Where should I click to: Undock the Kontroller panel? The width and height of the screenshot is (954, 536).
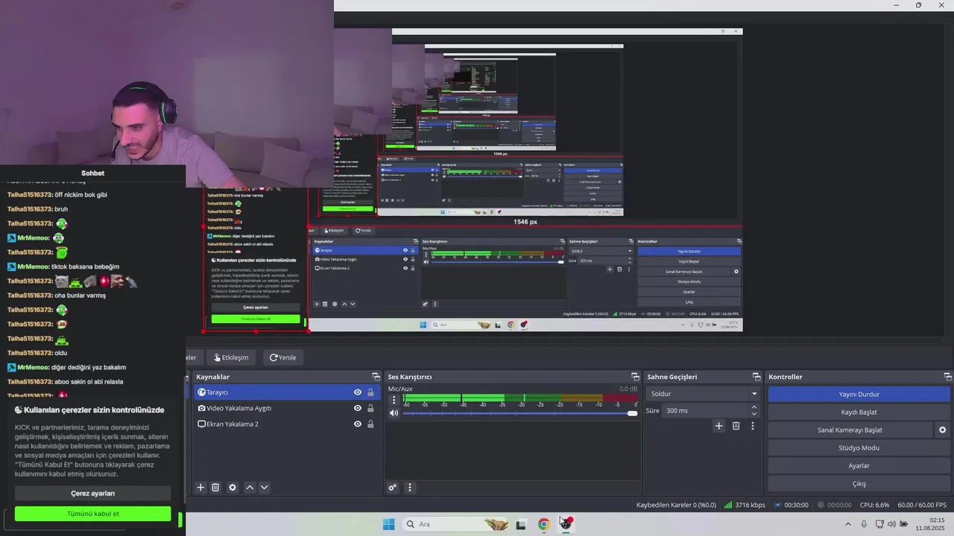[947, 377]
